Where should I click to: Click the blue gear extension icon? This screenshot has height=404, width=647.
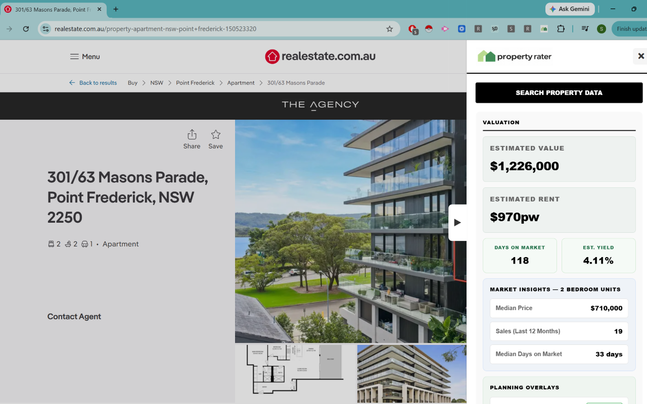[x=461, y=29]
